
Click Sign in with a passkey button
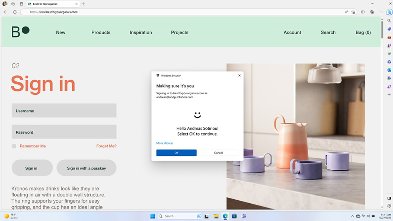86,168
